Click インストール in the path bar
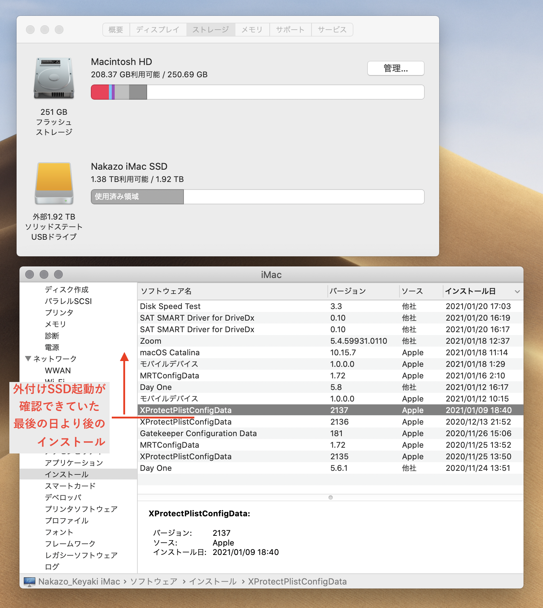Screen dimensions: 543x608 click(213, 582)
